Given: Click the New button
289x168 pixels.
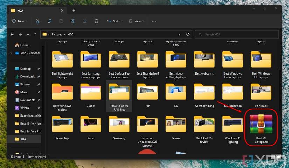Looking at the screenshot, I should pos(18,21).
